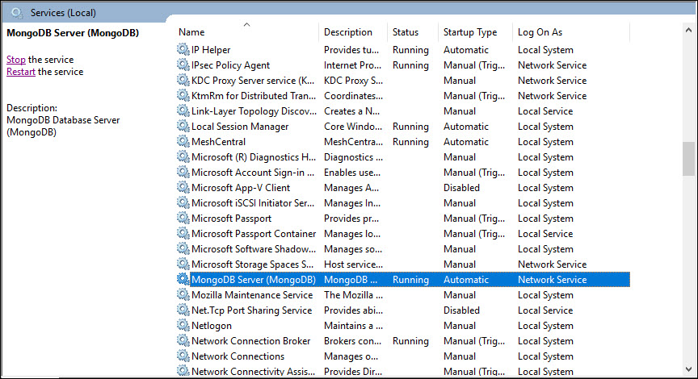The image size is (698, 379).
Task: Click Microsoft App-V Client's Disabled startup cell
Action: (x=461, y=188)
